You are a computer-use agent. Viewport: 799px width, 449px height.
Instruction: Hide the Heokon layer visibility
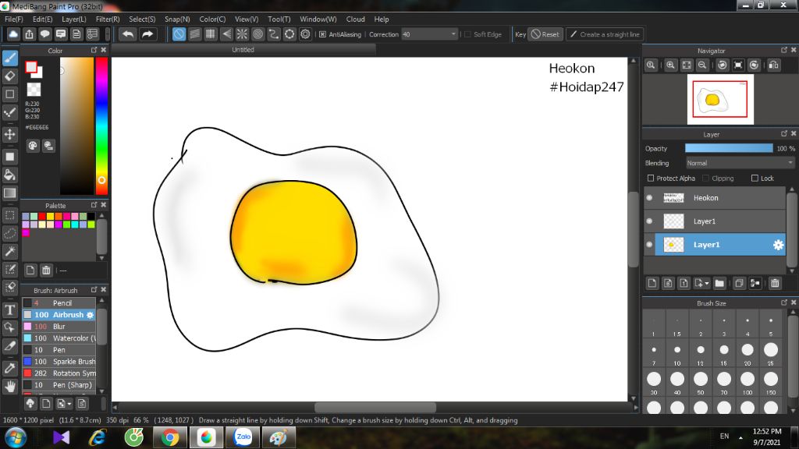649,198
